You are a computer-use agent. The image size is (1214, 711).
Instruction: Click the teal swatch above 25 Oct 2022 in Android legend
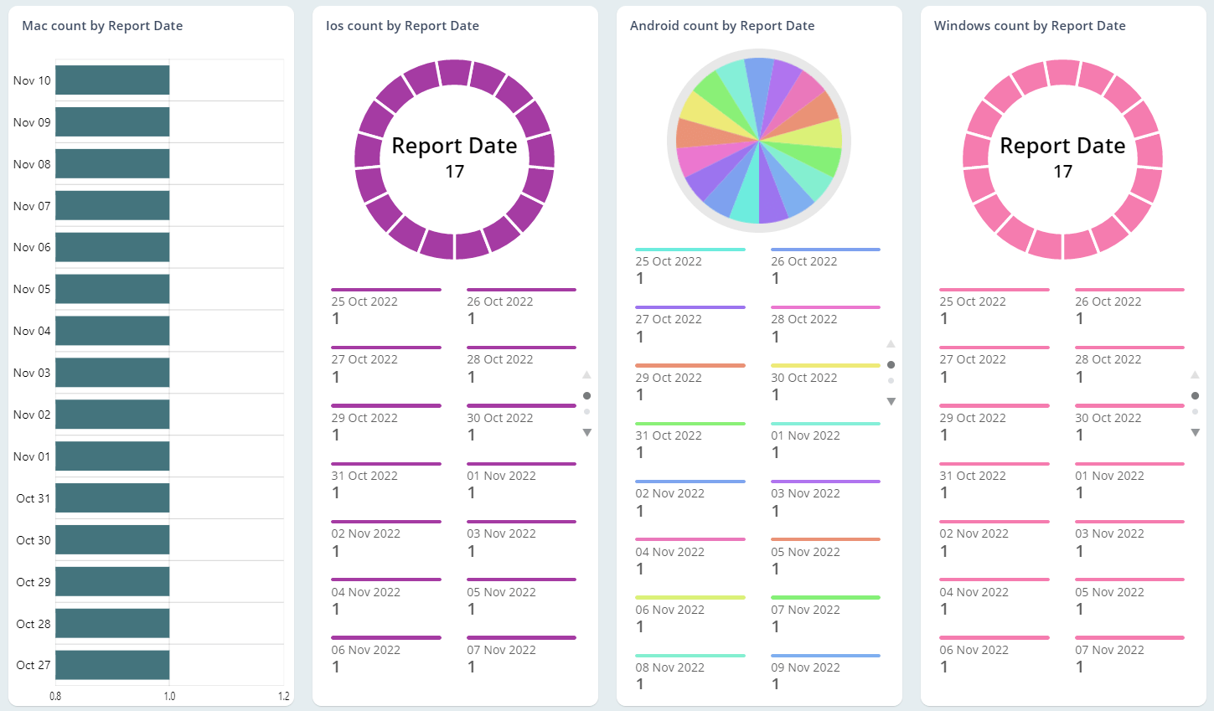(x=689, y=249)
